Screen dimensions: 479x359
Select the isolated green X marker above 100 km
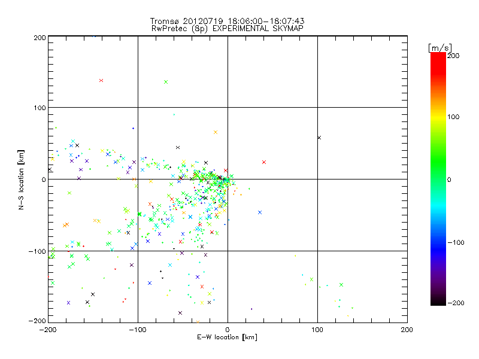(166, 82)
